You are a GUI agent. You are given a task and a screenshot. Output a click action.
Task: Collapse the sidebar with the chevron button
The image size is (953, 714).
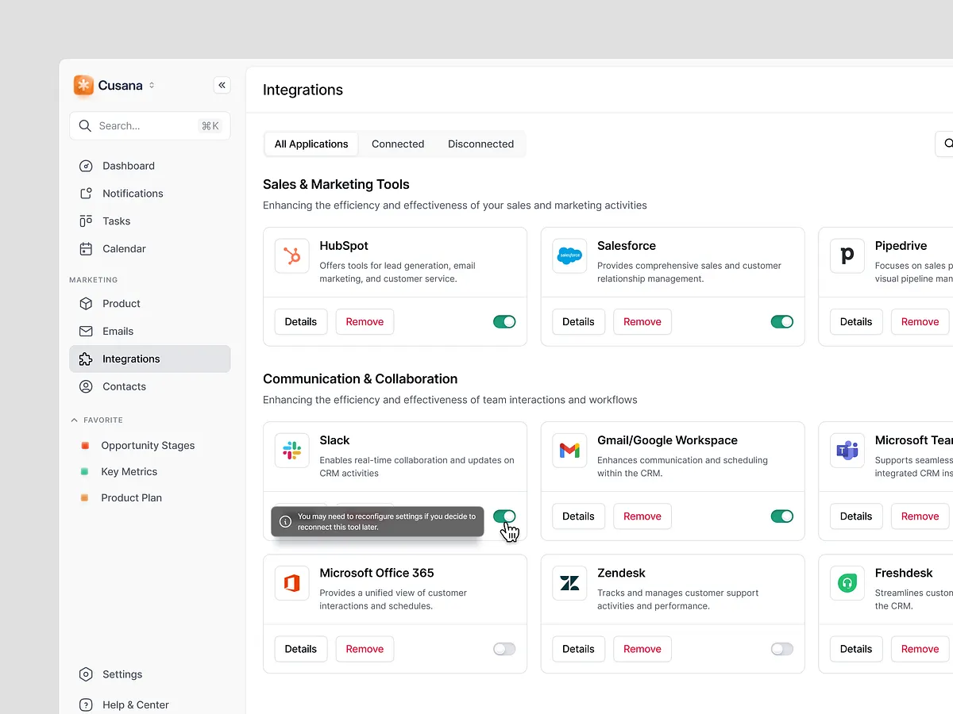(222, 85)
